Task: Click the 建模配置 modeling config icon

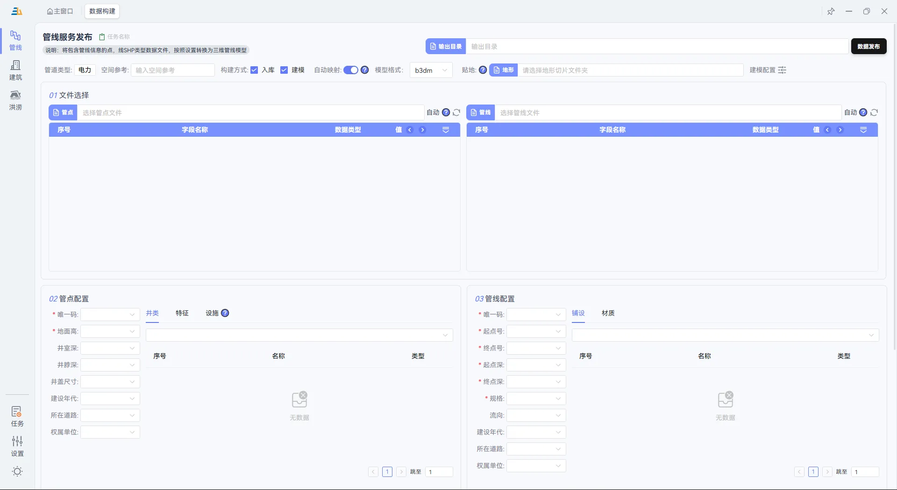Action: tap(782, 70)
